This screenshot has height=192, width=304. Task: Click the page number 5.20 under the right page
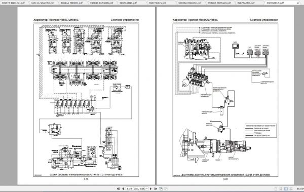[x=225, y=179]
